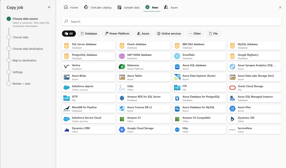Click the Vertica logo icon

[66, 67]
